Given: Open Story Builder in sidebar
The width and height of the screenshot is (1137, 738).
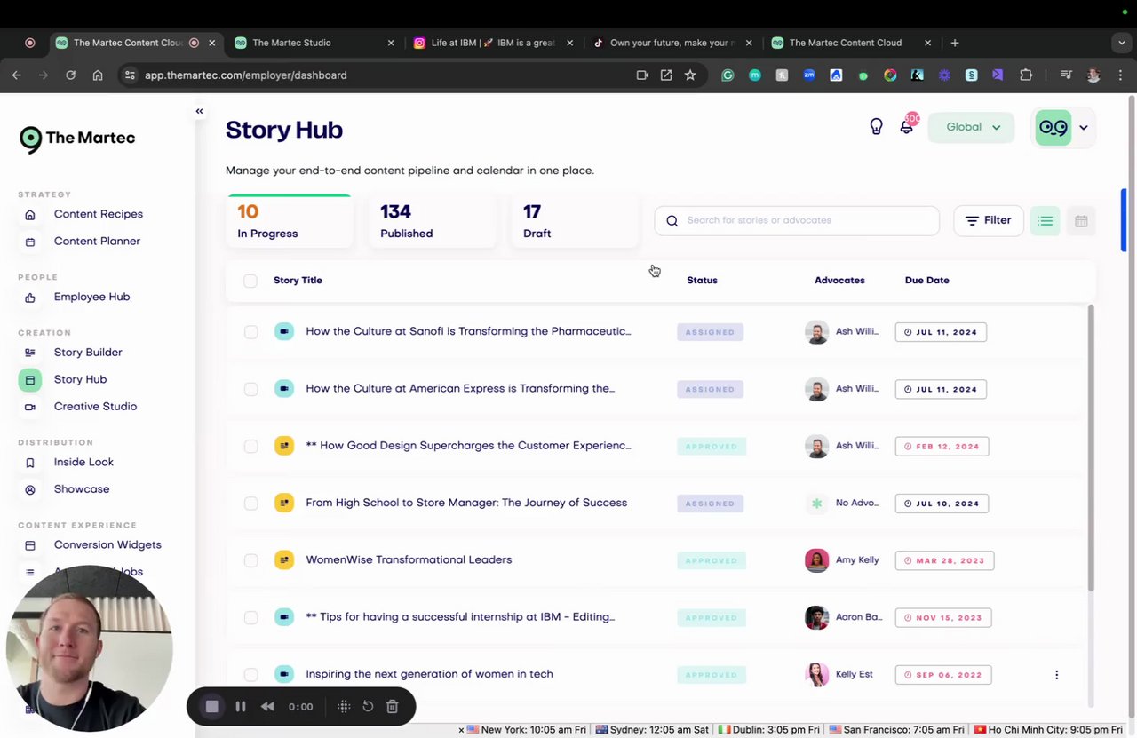Looking at the screenshot, I should click(x=88, y=353).
